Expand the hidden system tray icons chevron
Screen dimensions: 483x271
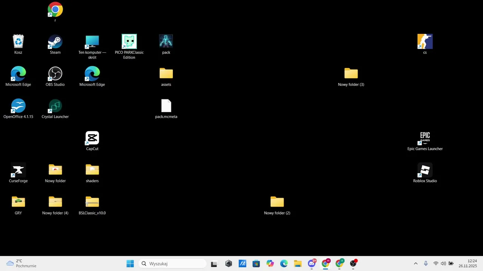coord(416,263)
